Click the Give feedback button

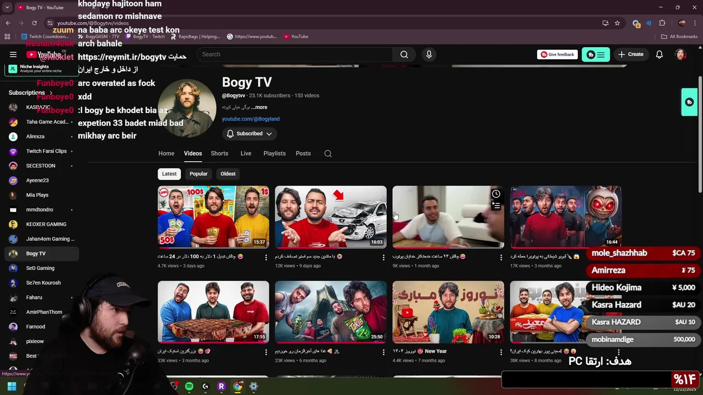[x=557, y=54]
